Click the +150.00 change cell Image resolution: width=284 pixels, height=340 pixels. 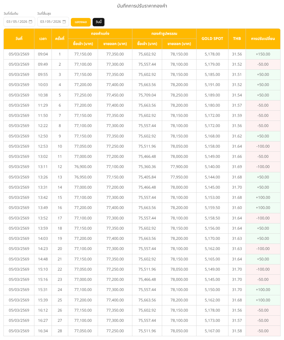click(263, 54)
